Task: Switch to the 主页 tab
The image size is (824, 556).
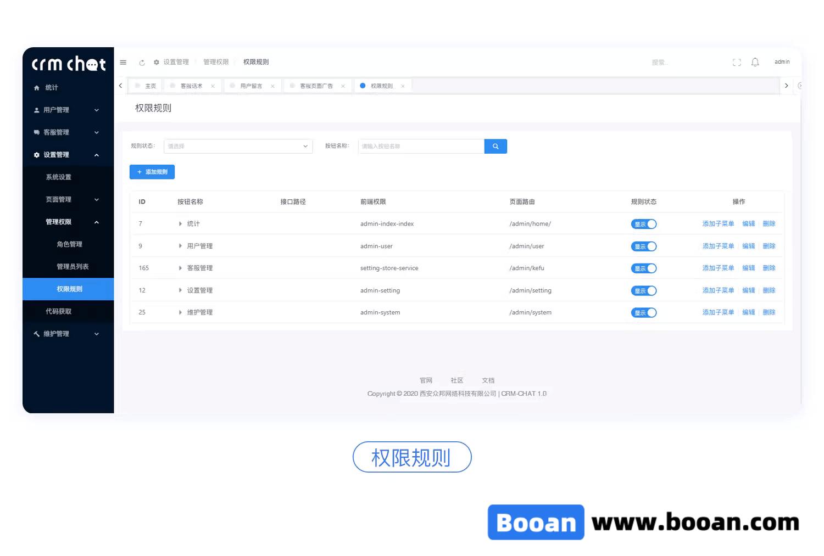Action: [x=148, y=86]
